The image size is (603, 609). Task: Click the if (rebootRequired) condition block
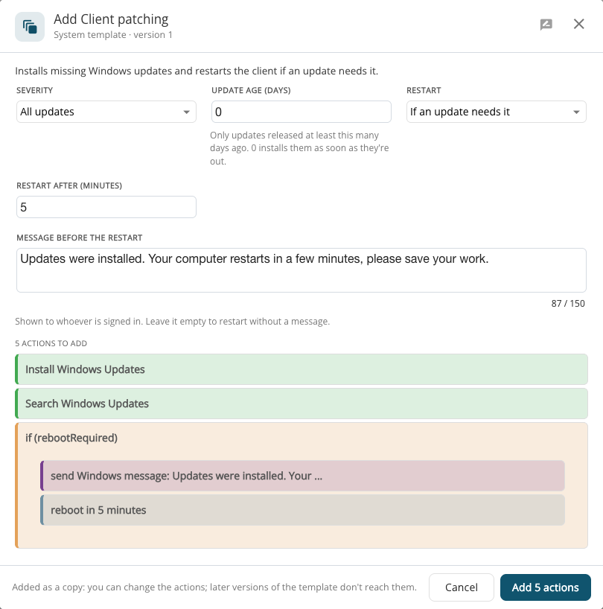click(x=71, y=438)
